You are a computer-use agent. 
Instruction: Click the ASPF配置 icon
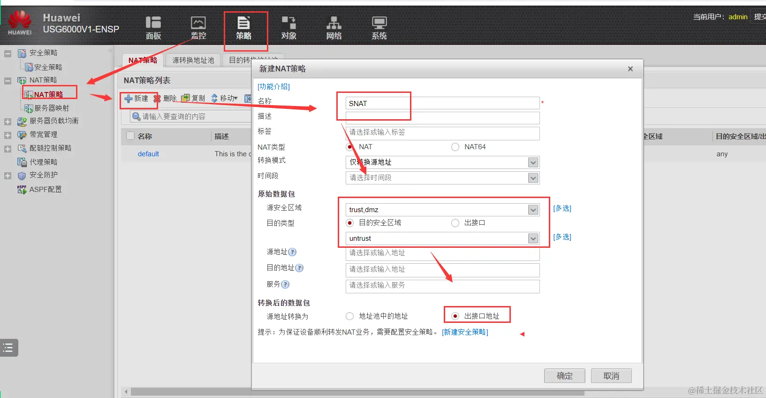22,189
